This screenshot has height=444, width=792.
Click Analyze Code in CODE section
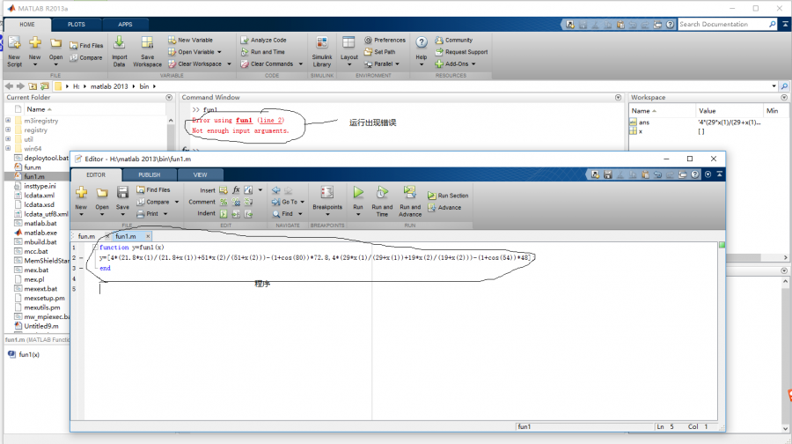click(x=263, y=40)
